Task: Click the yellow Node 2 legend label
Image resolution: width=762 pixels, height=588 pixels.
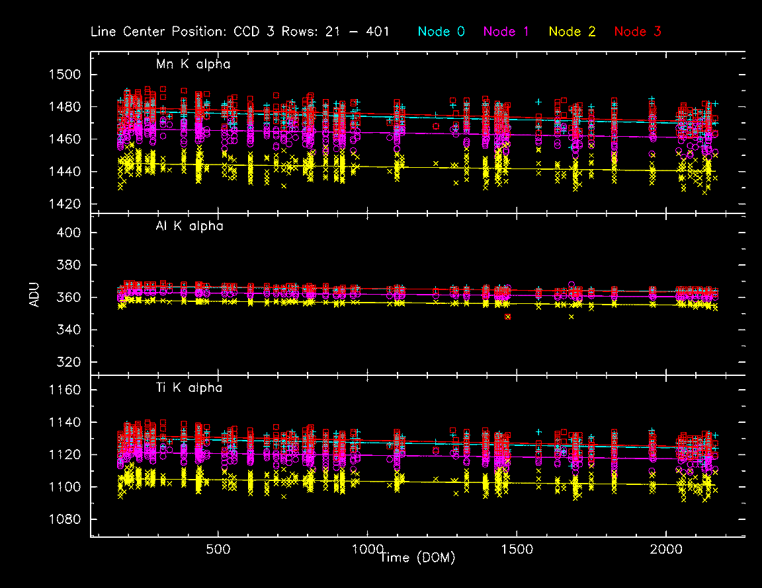Action: point(573,32)
